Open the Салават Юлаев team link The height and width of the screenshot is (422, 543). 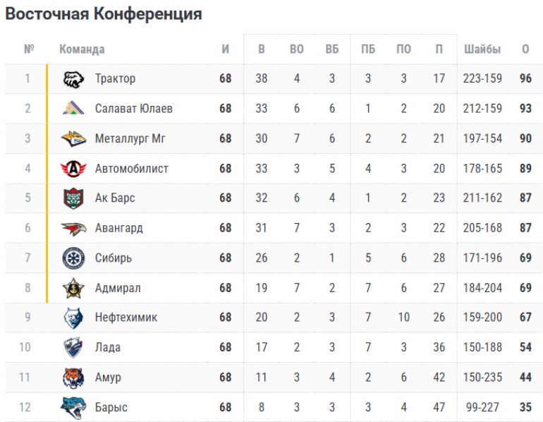coord(134,109)
